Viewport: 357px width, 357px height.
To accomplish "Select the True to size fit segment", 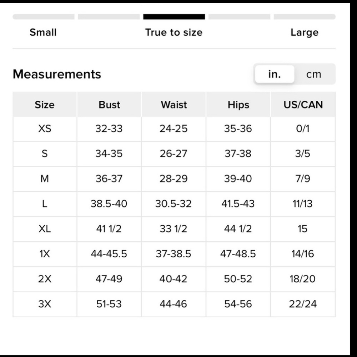I will pos(174,17).
